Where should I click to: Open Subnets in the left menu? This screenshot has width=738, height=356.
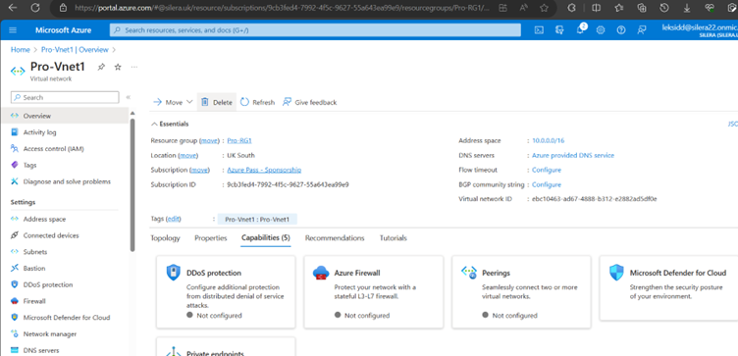[35, 252]
